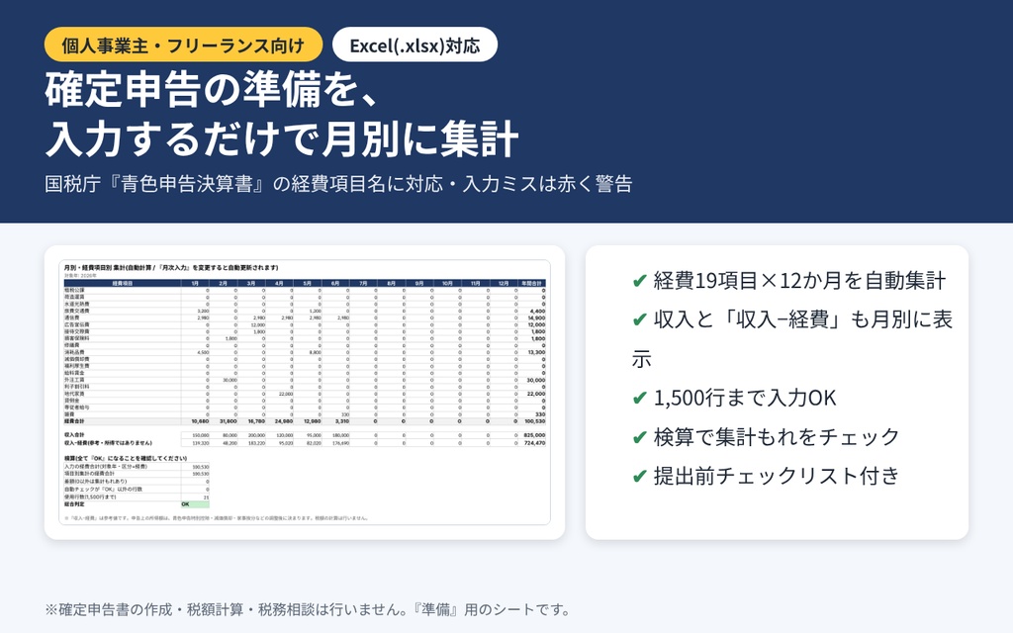Click the text 収入と「収入−経費」も月別に表示
The image size is (1013, 633).
792,339
